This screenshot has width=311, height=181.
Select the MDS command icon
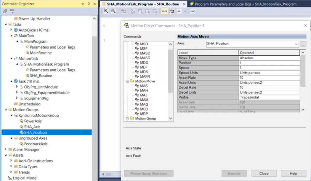(137, 72)
